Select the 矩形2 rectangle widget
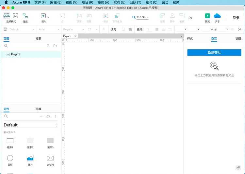The image size is (245, 174). click(30, 143)
